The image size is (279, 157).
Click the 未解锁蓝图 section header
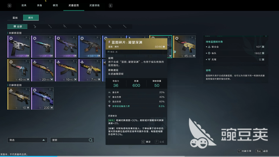(x=15, y=33)
